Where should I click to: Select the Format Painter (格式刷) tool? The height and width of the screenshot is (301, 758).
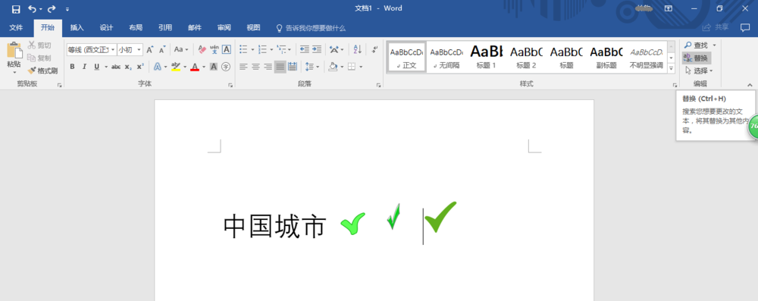point(42,71)
